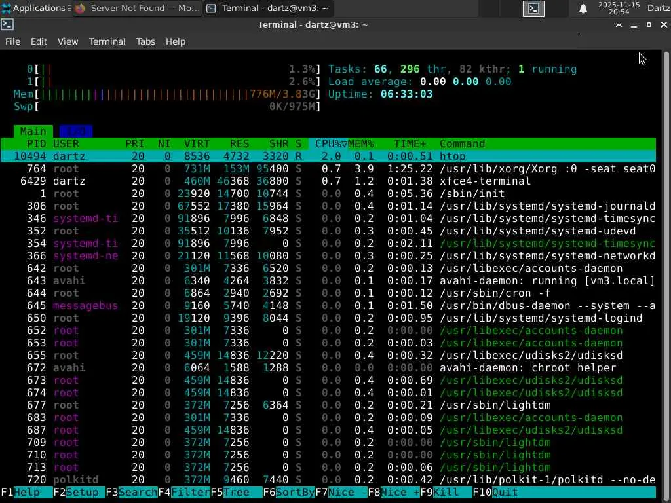Open the Terminal menu
Viewport: 671px width, 503px height.
tap(107, 41)
